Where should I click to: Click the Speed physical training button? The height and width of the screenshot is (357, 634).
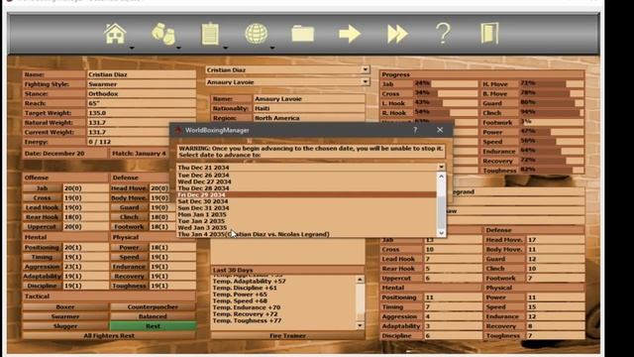click(x=129, y=257)
